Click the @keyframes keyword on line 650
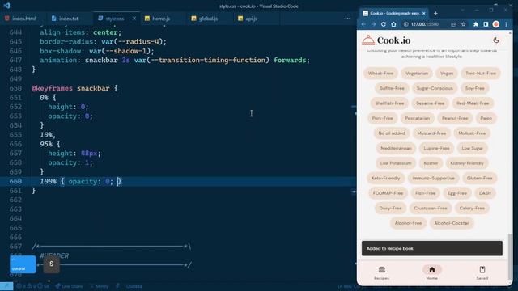Image resolution: width=518 pixels, height=291 pixels. tap(52, 88)
